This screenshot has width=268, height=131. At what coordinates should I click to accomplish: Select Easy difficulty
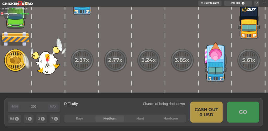[x=80, y=118]
